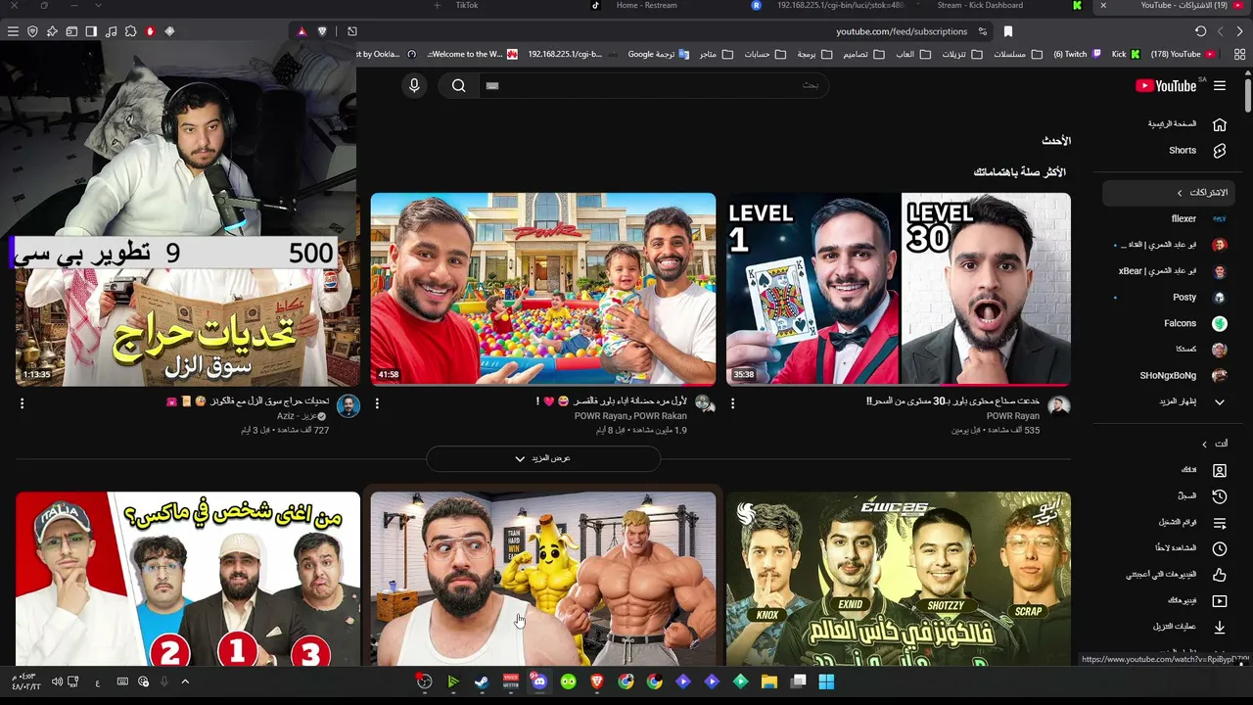The width and height of the screenshot is (1253, 705).
Task: Open the العاب bookmarks folder
Action: click(x=911, y=55)
